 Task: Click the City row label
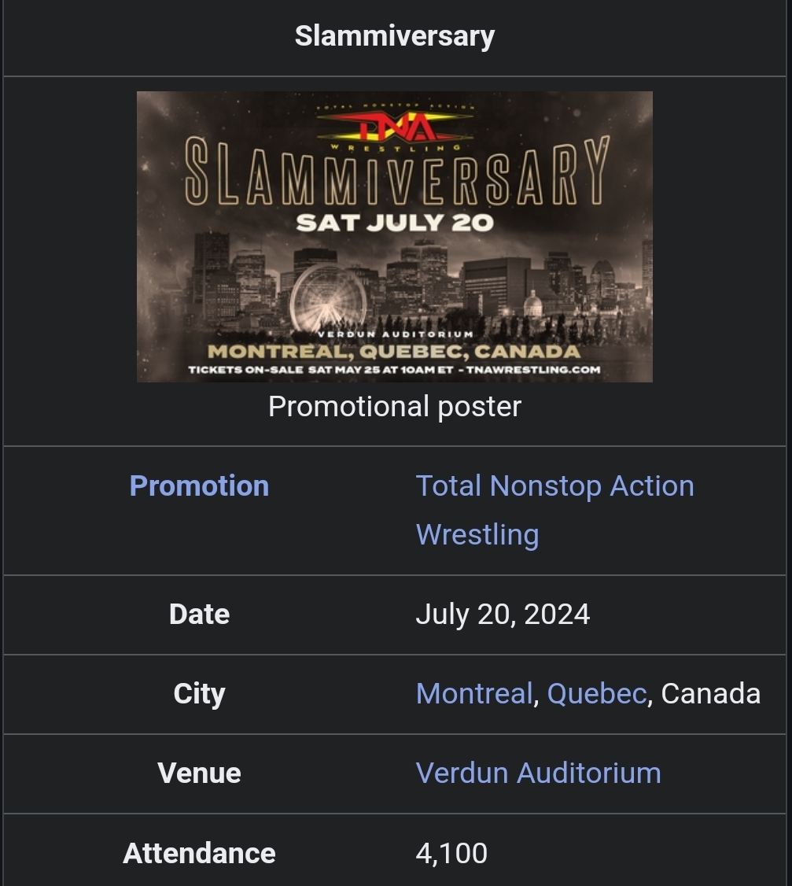199,693
